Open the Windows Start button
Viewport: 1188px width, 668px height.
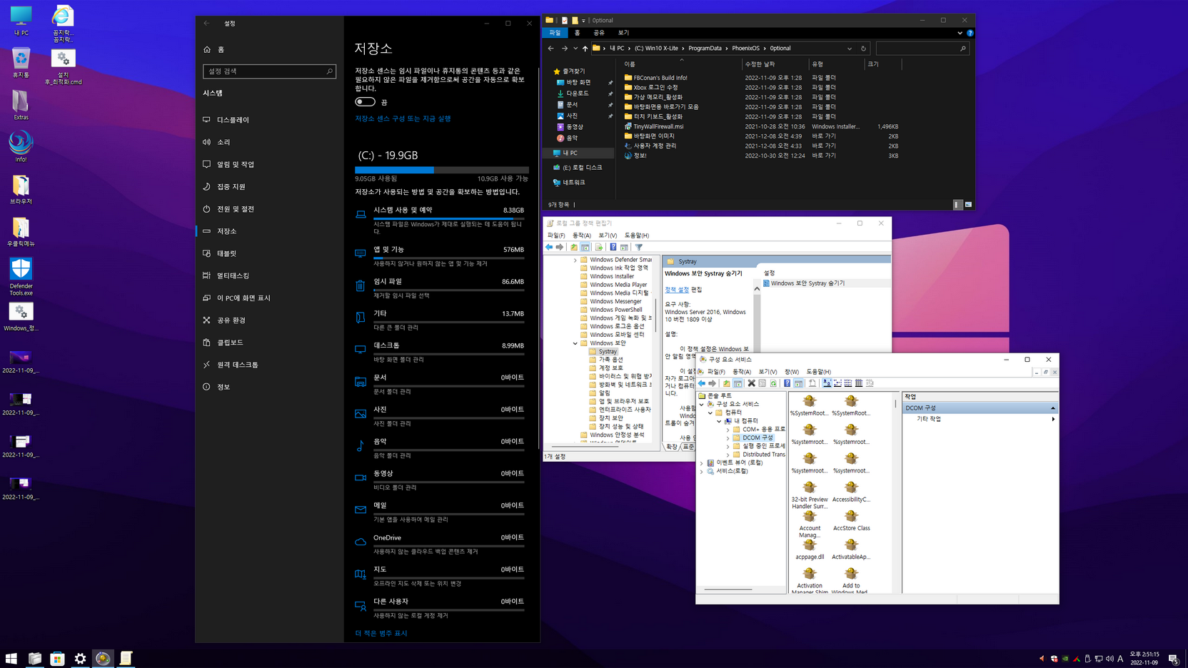click(11, 658)
